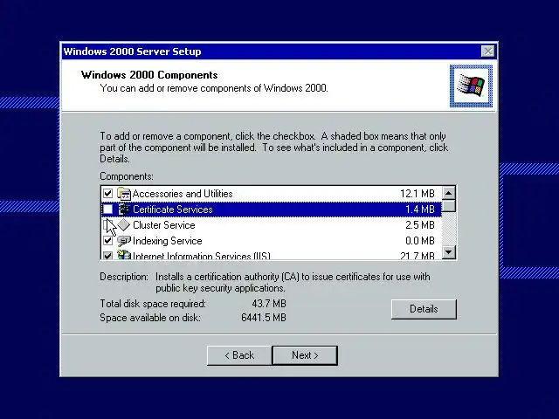Click the 12.1 MB size value

(418, 194)
